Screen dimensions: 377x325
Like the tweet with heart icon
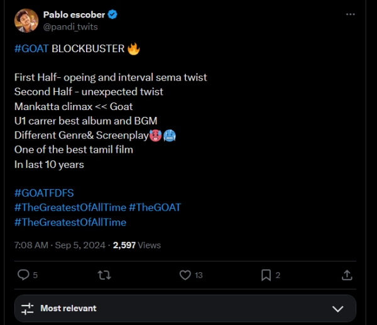[185, 275]
